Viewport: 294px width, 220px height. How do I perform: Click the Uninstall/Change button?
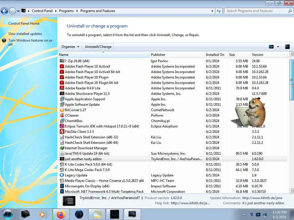[98, 47]
